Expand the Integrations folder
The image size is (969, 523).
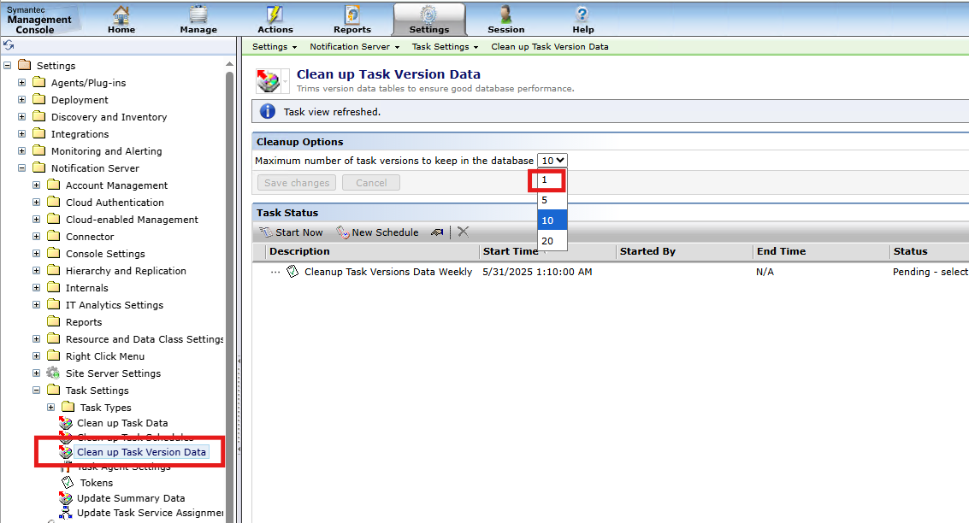(x=21, y=133)
